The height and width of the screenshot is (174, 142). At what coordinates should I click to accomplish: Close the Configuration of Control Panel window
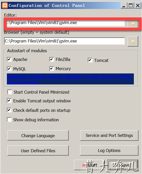(138, 5)
